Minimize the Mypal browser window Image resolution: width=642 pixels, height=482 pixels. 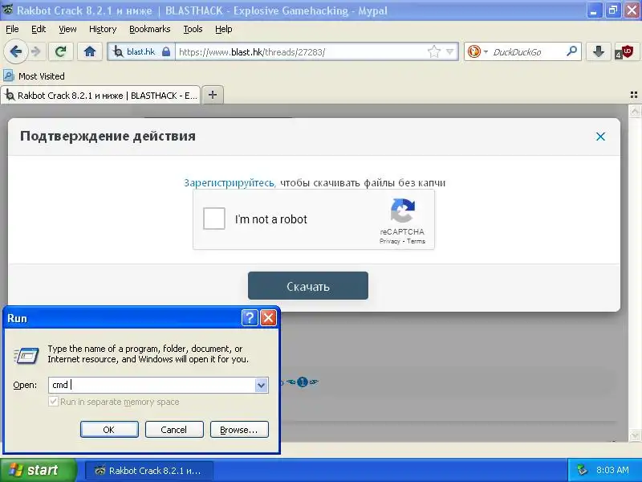593,10
